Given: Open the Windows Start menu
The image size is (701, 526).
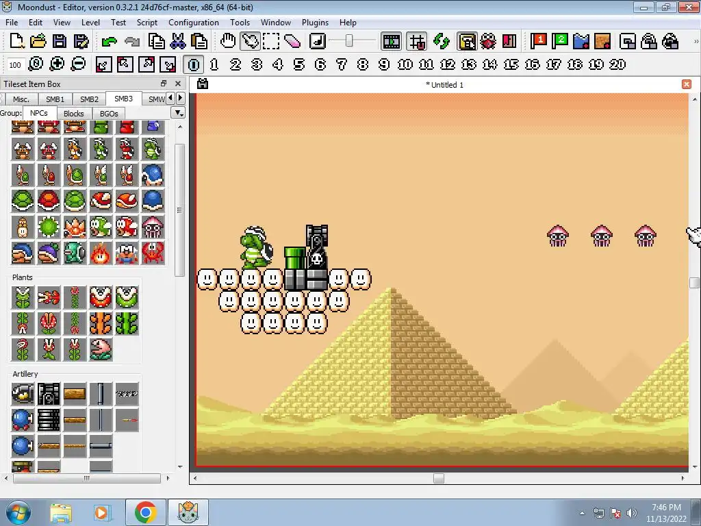Looking at the screenshot, I should [18, 512].
